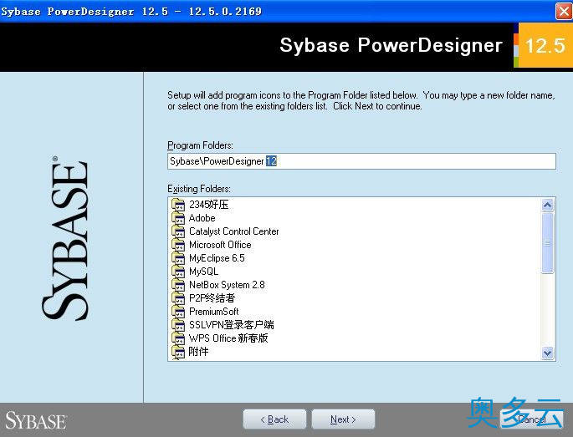Click the Next button to continue

[x=343, y=419]
